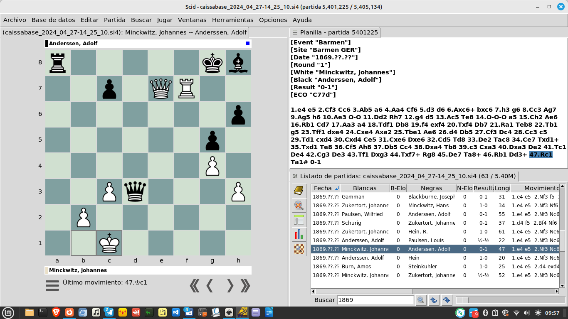Click the black queen on d3
The height and width of the screenshot is (319, 568).
click(135, 191)
